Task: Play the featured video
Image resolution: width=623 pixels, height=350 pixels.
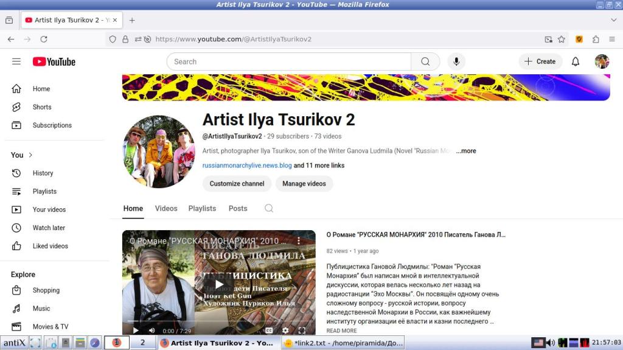Action: (x=218, y=284)
